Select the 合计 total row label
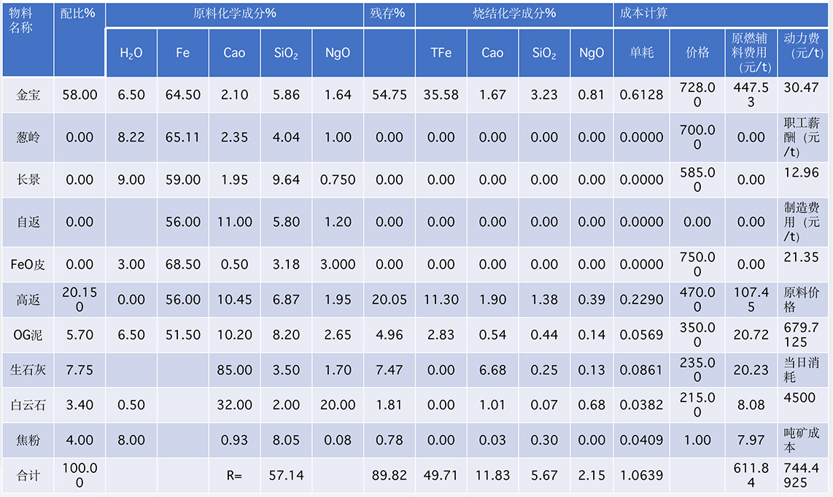 28,476
